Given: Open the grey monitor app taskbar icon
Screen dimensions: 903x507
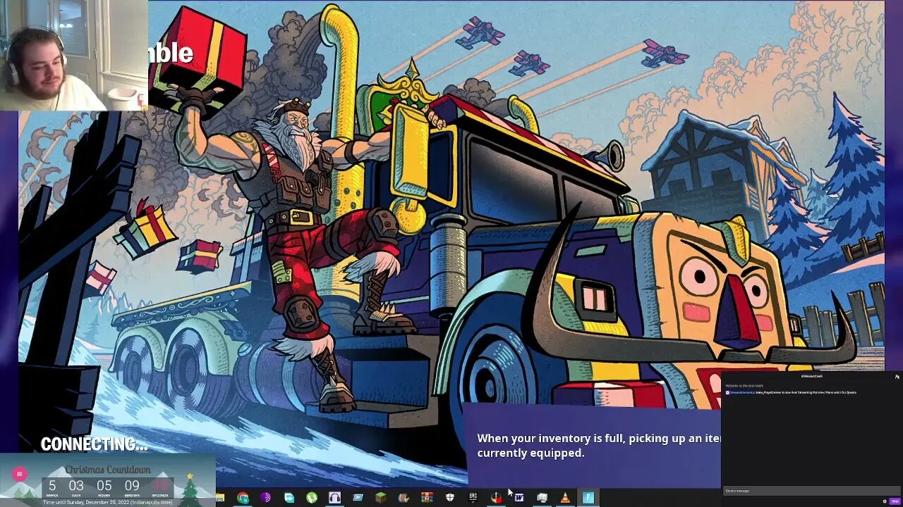Looking at the screenshot, I should [542, 498].
